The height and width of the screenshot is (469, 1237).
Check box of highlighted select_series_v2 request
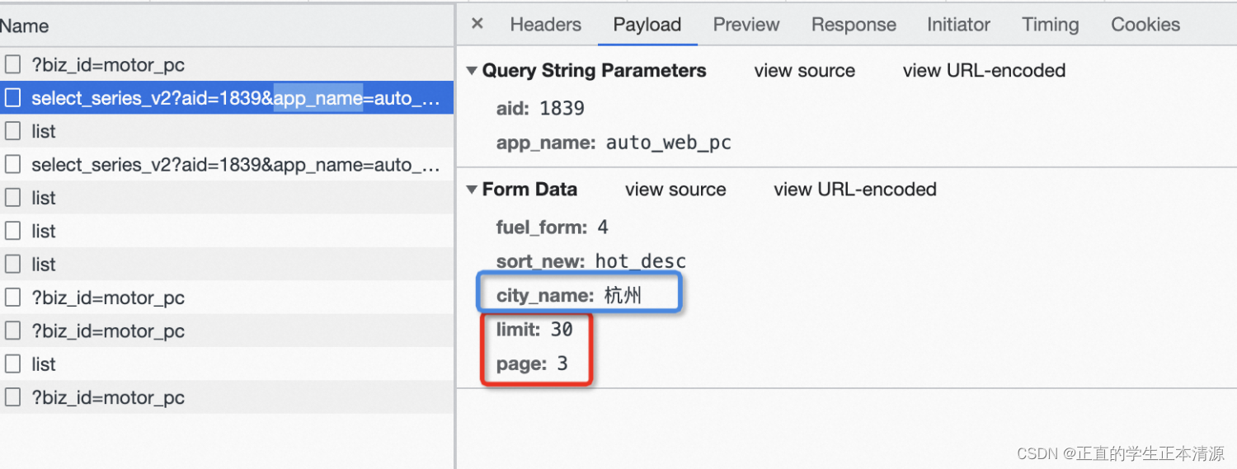(x=12, y=98)
